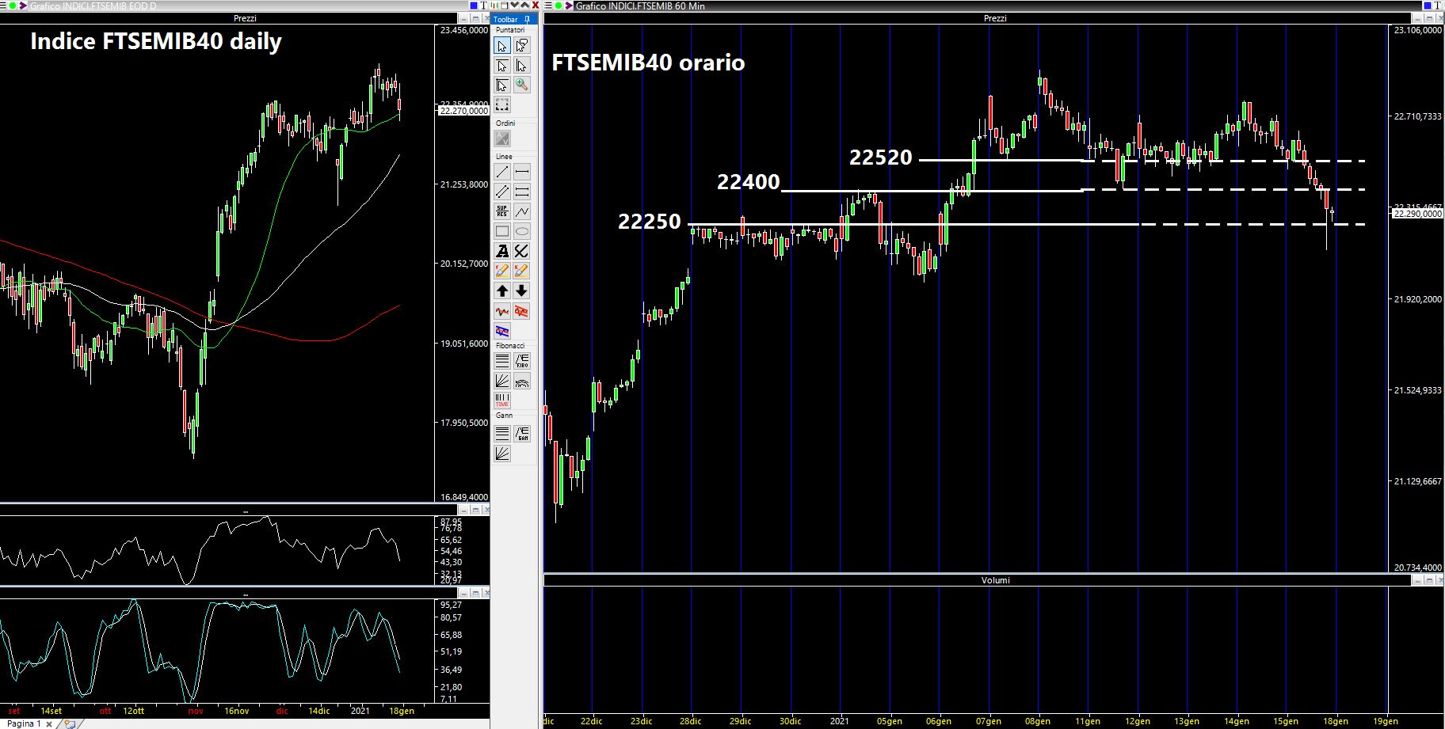Select the Fibonacci fan tool

tap(502, 381)
